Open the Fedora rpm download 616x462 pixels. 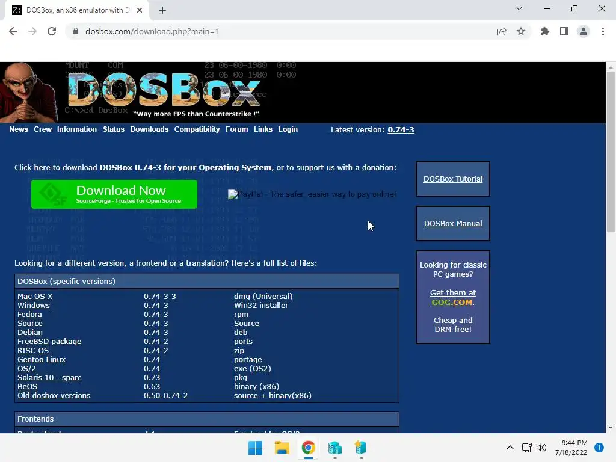pos(29,314)
